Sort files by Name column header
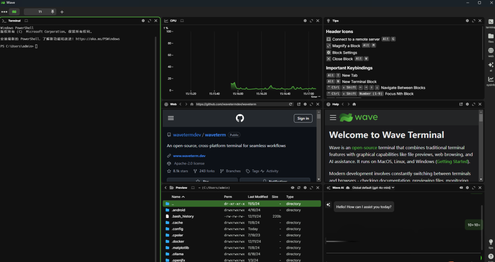Screen dimensions: 495x262 point(176,196)
